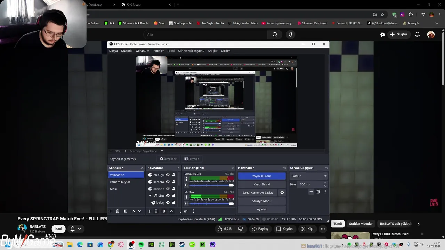Viewport: 445px width, 250px height.
Task: Zoom in the OBS preview with the plus icon
Action: [x=125, y=151]
